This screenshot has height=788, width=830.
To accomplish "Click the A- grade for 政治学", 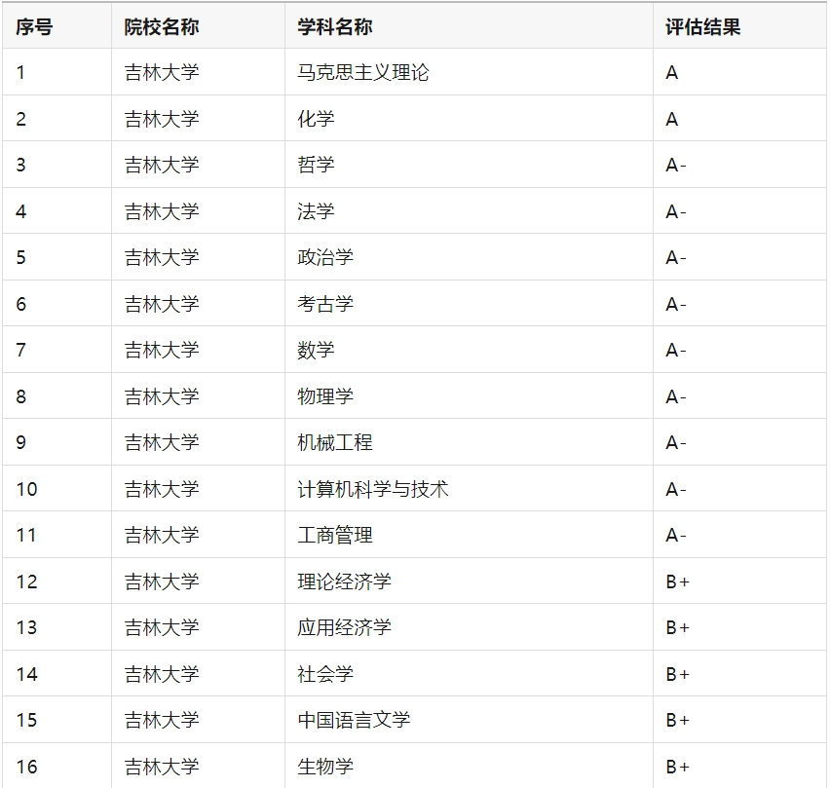I will coord(676,258).
